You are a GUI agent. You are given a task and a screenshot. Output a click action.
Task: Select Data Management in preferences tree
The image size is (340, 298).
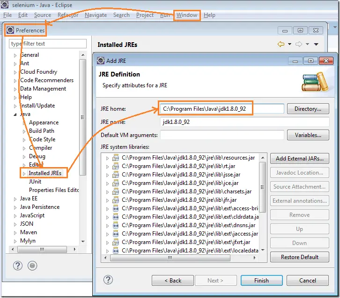coord(43,89)
